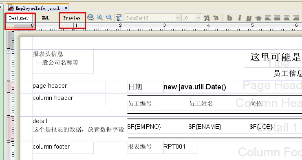Switch to the Preview tab
The height and width of the screenshot is (160, 302).
72,18
